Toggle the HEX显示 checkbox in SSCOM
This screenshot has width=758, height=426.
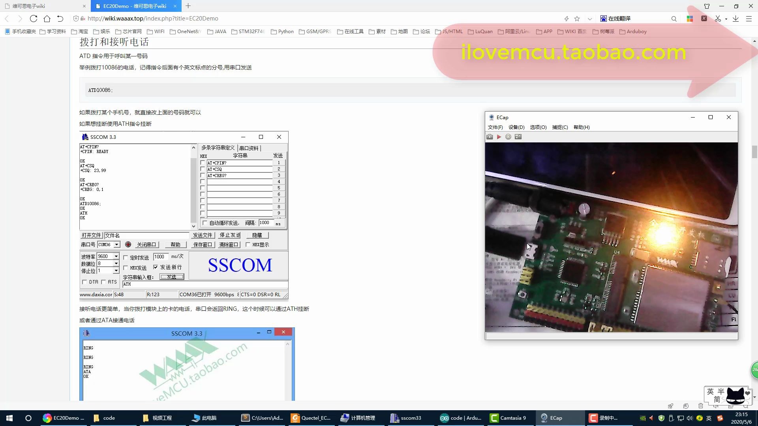pyautogui.click(x=248, y=245)
